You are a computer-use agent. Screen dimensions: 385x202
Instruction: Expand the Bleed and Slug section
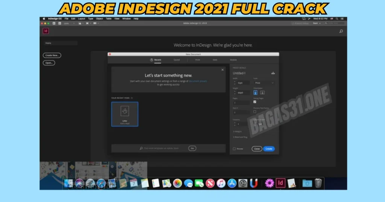240,137
